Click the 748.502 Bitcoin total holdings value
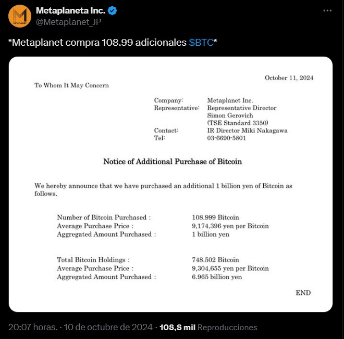Viewport: 344px width, 339px height. [x=215, y=260]
